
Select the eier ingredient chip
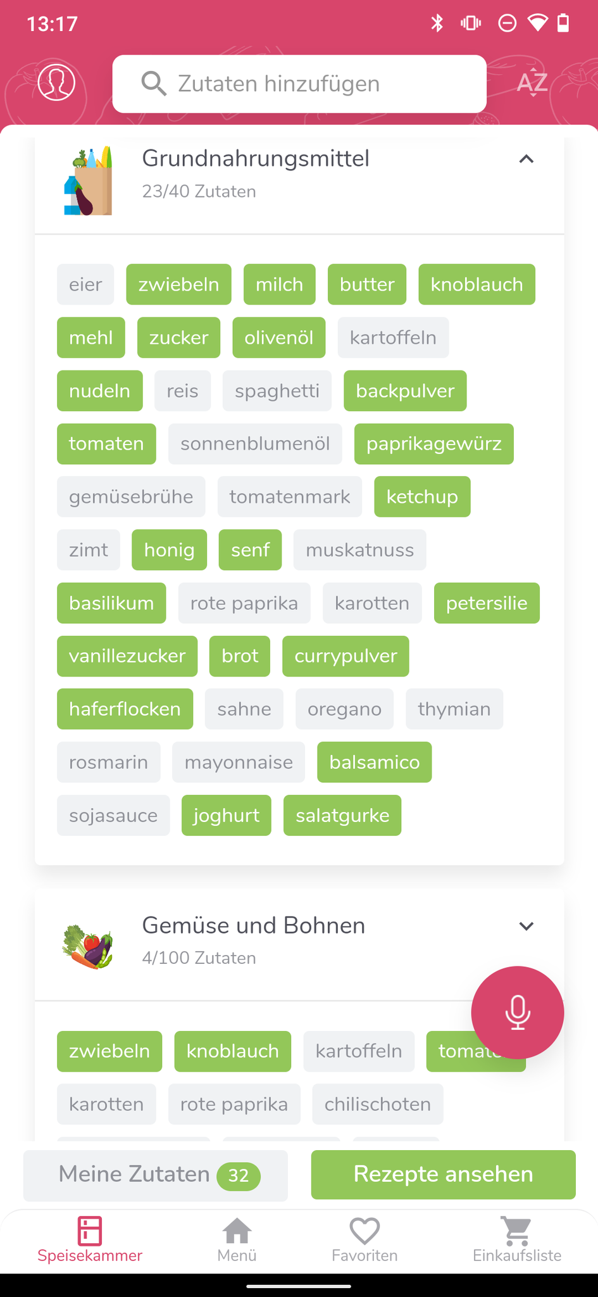tap(85, 284)
